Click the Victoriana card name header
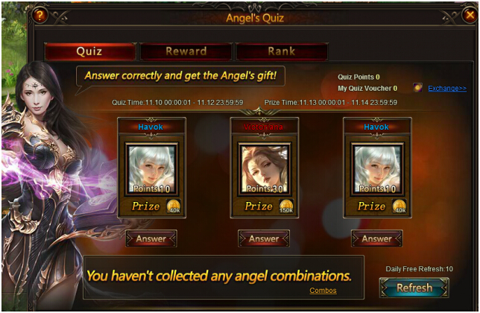 click(264, 127)
